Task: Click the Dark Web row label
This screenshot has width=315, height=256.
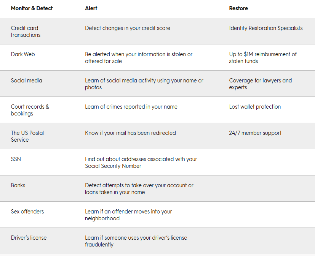Action: 23,54
